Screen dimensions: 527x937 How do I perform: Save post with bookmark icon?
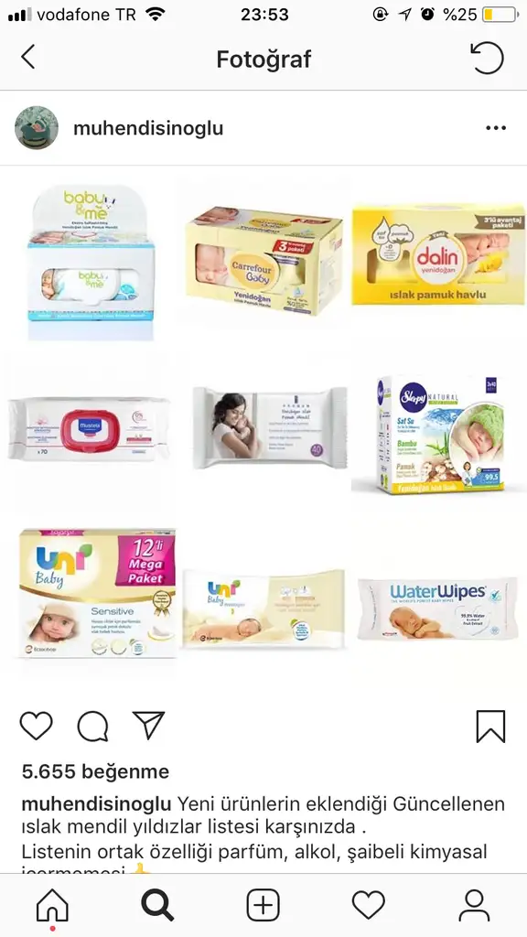point(490,726)
